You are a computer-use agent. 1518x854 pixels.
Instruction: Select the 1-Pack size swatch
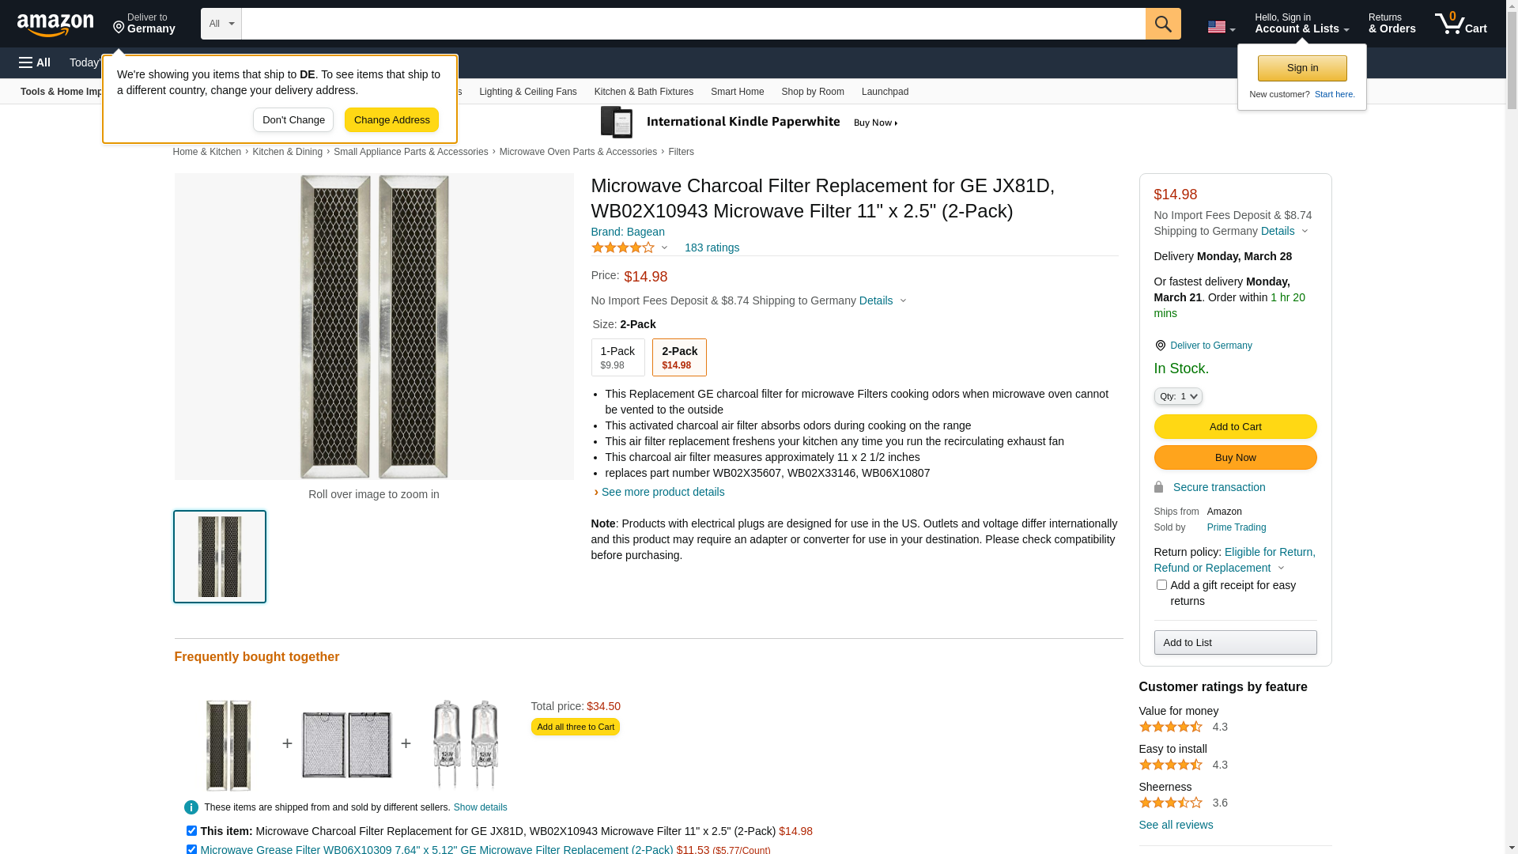tap(617, 357)
